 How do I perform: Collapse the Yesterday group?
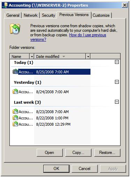(x=117, y=82)
